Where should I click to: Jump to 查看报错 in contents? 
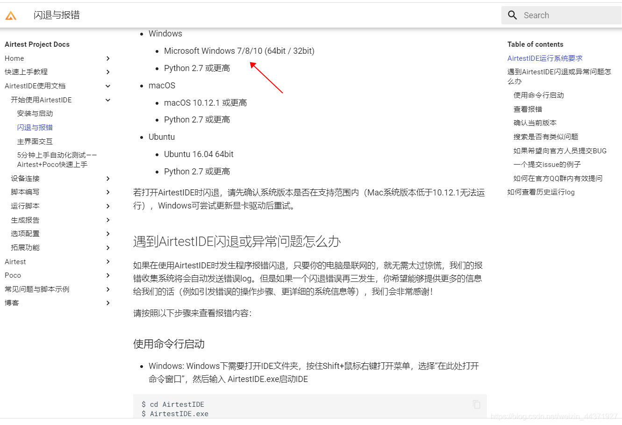click(x=528, y=109)
